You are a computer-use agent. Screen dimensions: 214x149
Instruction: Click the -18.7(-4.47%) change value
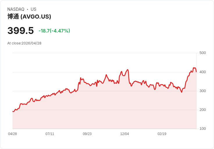[54, 31]
